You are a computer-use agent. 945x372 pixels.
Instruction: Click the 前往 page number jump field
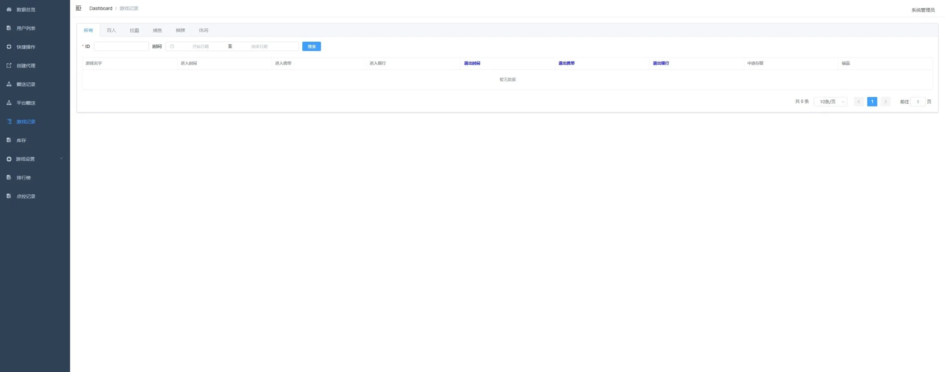[918, 101]
